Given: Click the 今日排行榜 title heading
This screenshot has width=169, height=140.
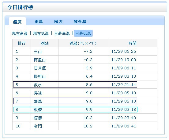Looking at the screenshot, I should tap(20, 7).
